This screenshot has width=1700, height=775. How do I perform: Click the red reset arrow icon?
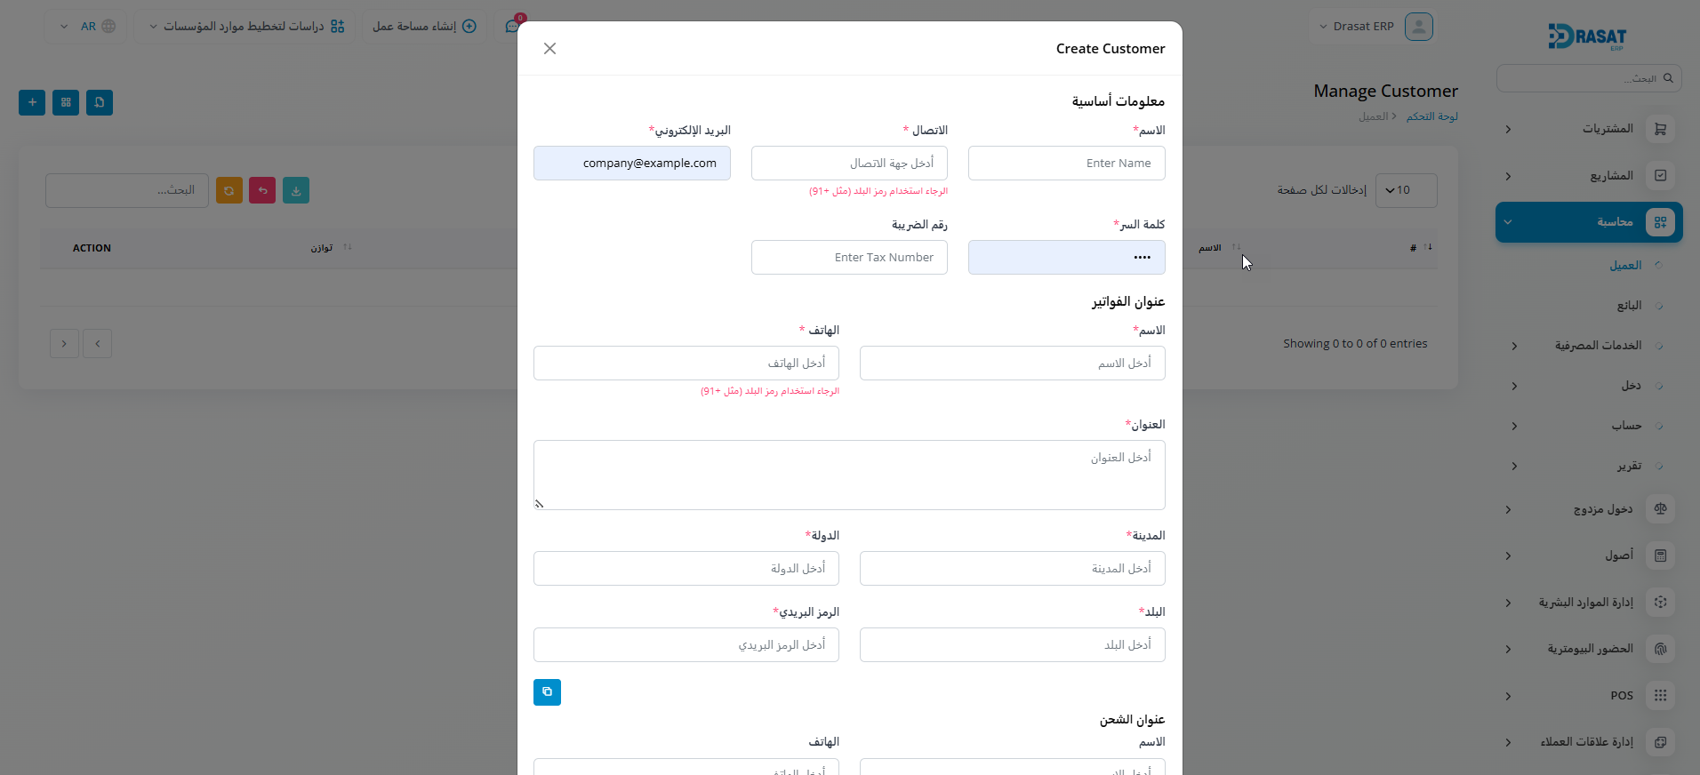[262, 190]
